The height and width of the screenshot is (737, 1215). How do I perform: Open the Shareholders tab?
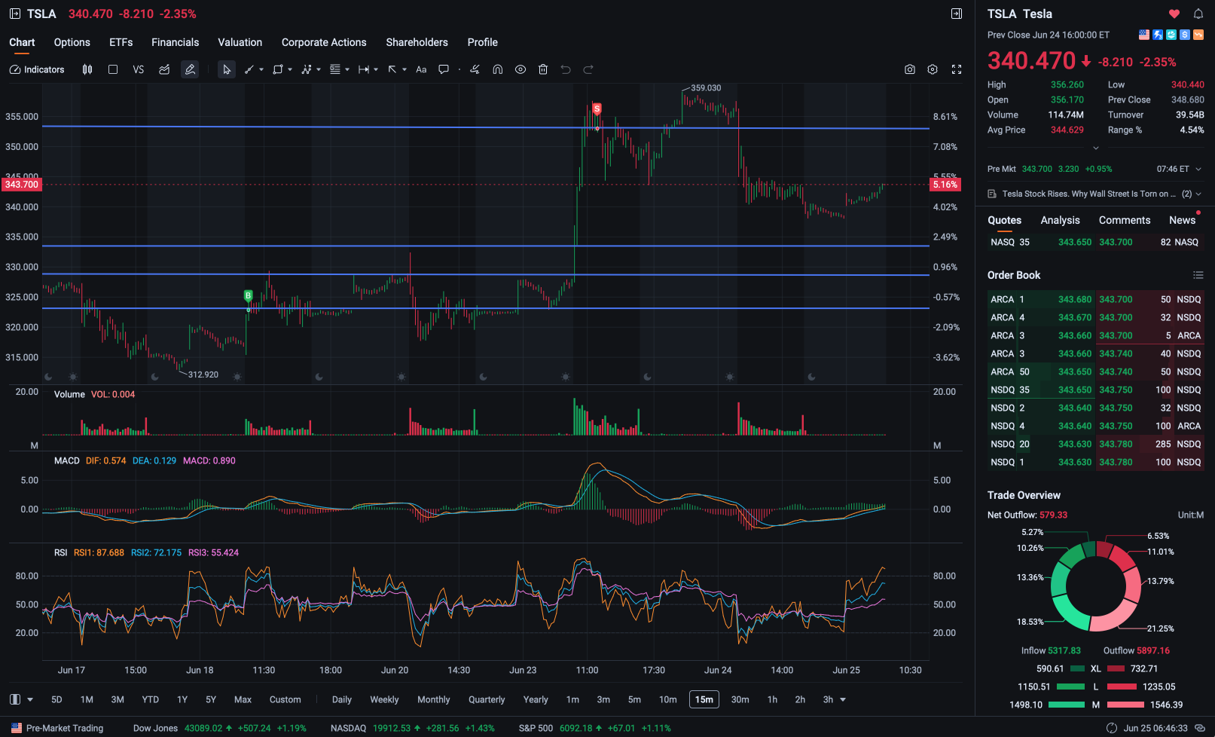point(417,42)
